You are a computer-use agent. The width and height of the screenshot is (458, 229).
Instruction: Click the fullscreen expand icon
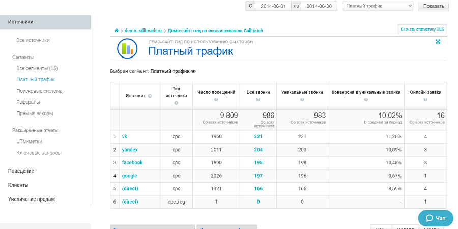click(438, 42)
